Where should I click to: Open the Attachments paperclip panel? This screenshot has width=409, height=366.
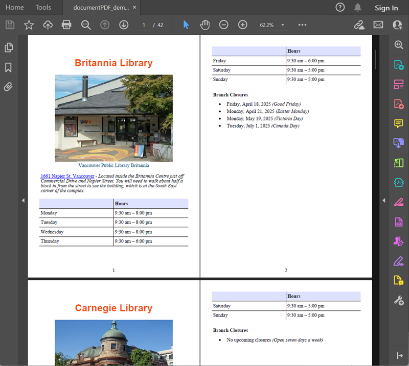click(x=8, y=87)
